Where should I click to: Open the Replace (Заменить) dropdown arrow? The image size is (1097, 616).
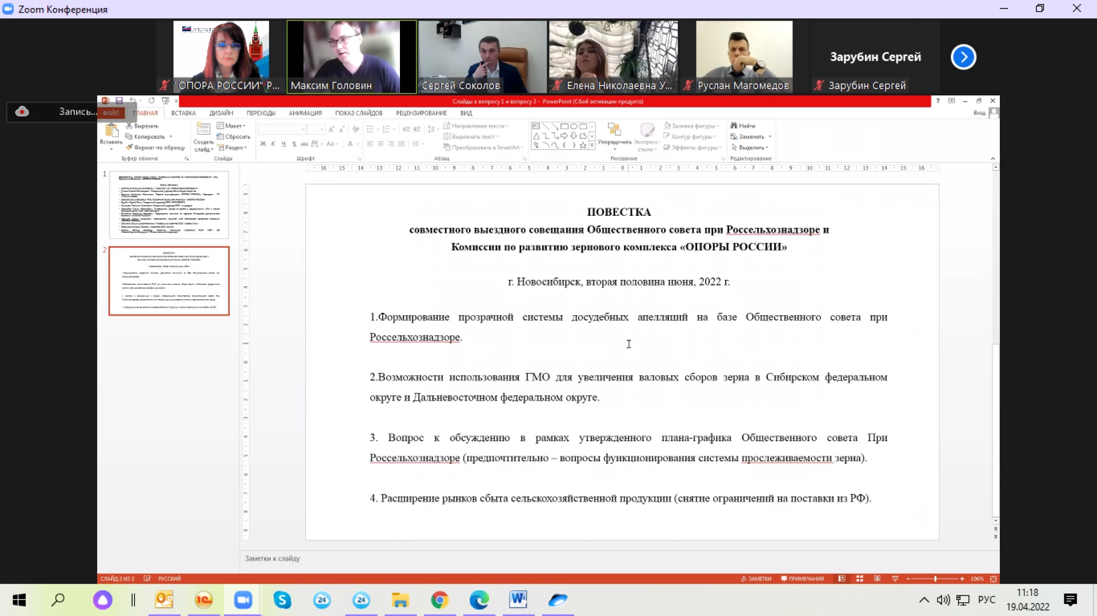click(x=770, y=136)
